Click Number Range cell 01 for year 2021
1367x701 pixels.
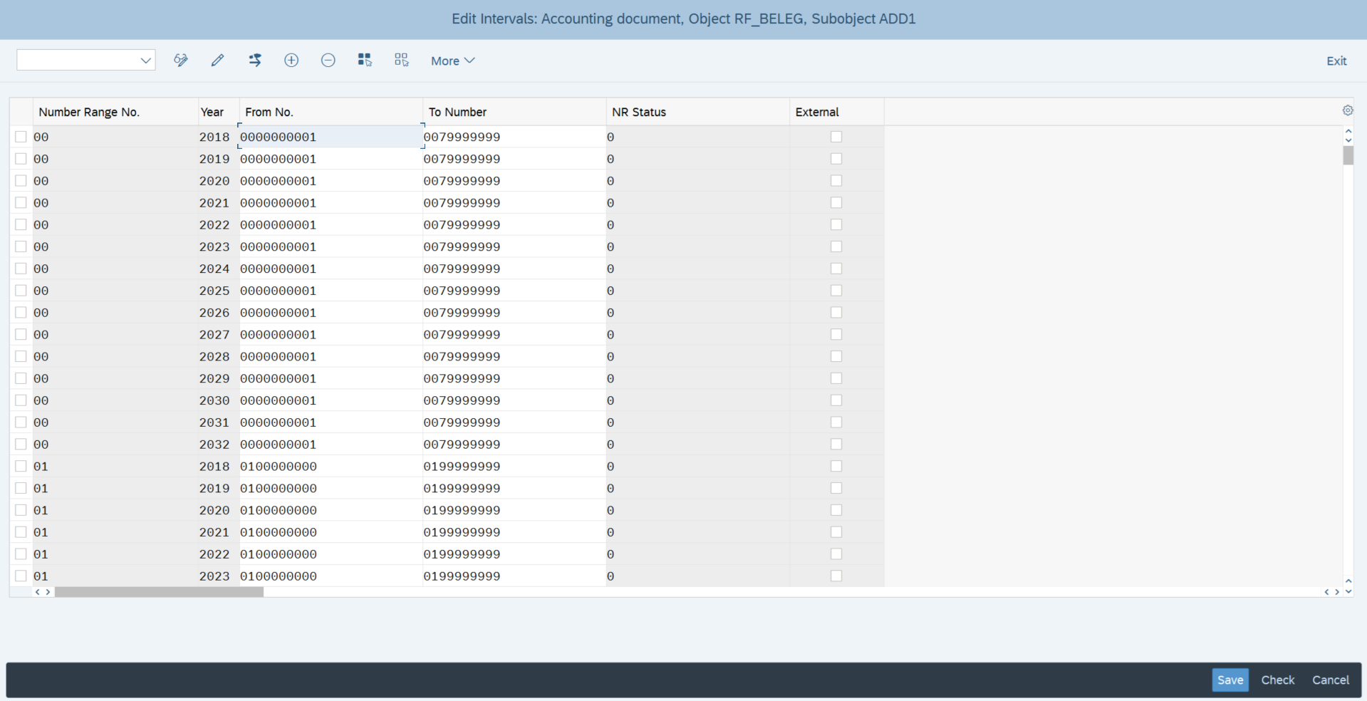[x=115, y=532]
